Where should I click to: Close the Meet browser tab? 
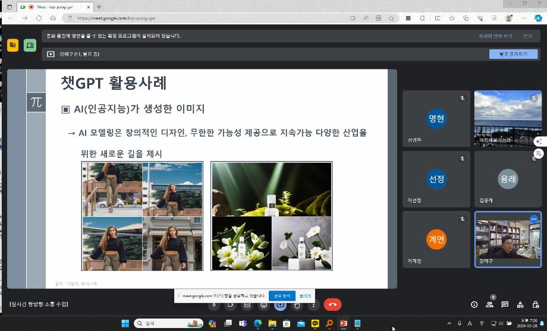[x=89, y=7]
